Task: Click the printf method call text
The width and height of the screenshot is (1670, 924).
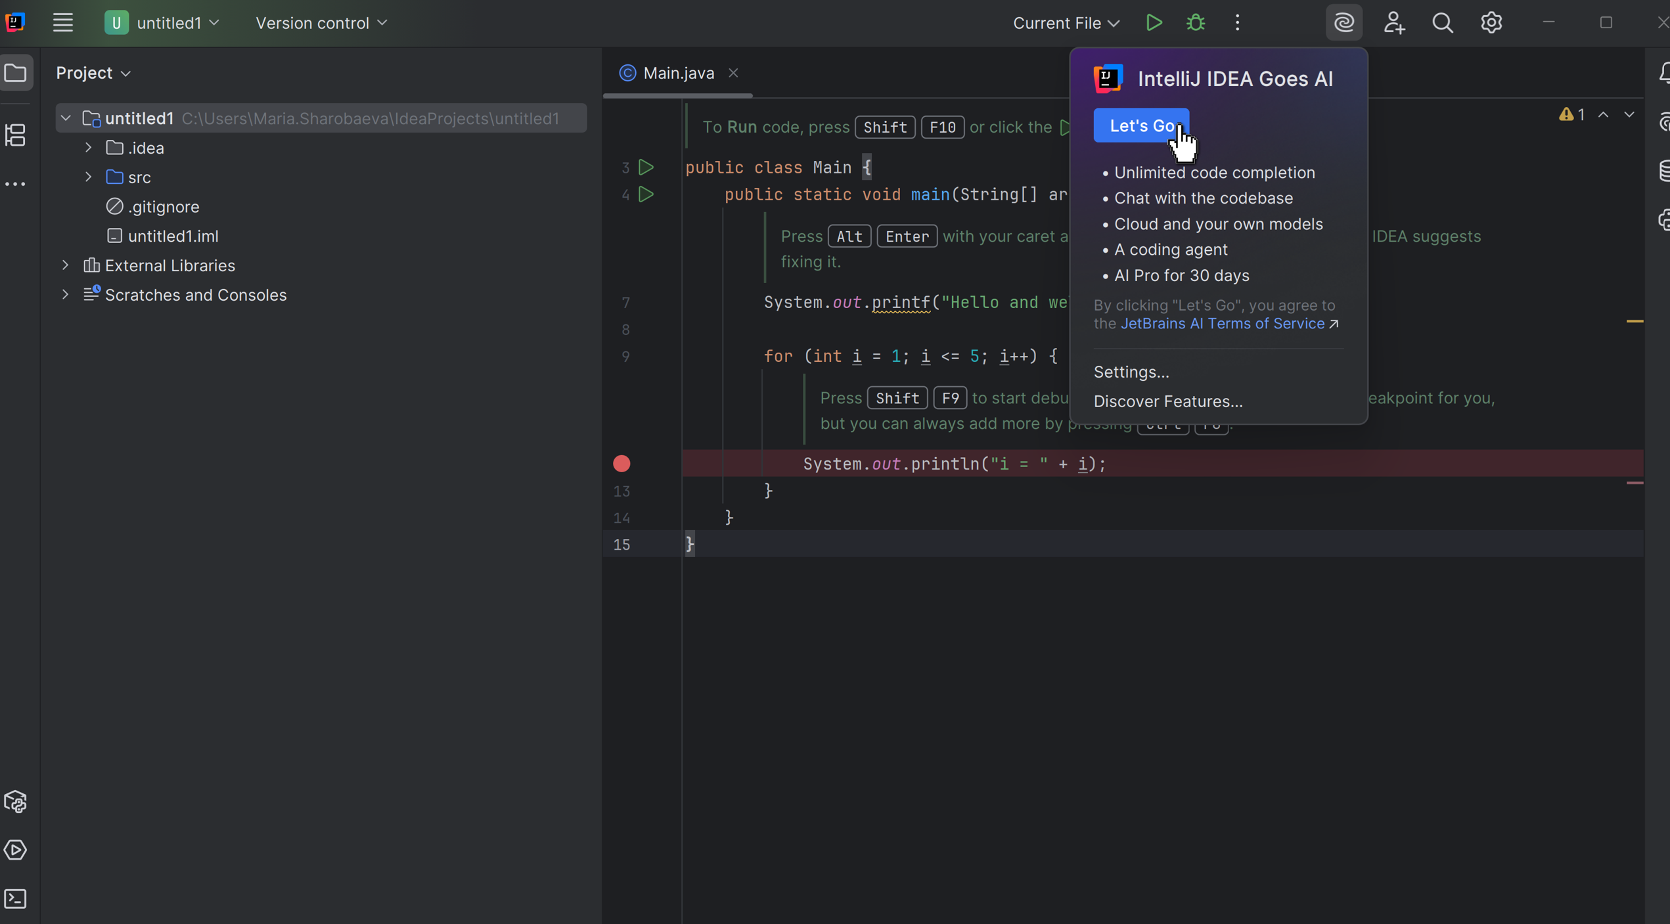Action: pyautogui.click(x=901, y=303)
